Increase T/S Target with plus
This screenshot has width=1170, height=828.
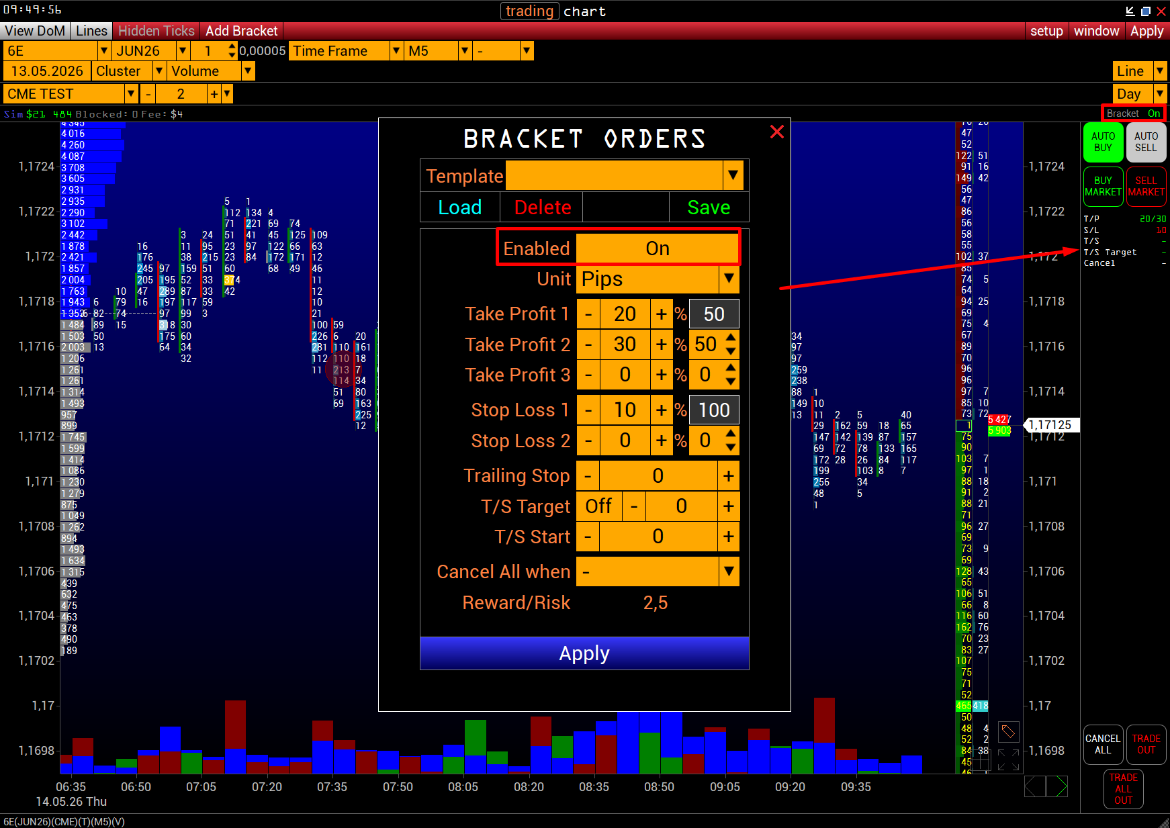pyautogui.click(x=729, y=506)
